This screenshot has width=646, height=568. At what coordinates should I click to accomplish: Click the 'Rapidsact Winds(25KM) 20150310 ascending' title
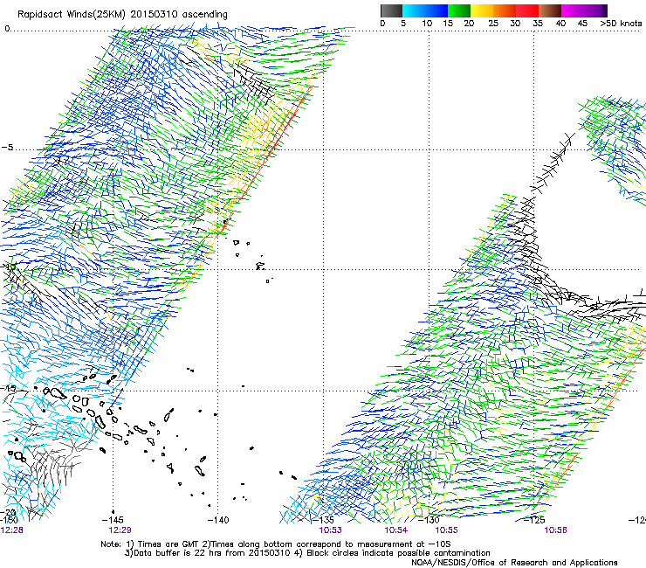click(122, 14)
